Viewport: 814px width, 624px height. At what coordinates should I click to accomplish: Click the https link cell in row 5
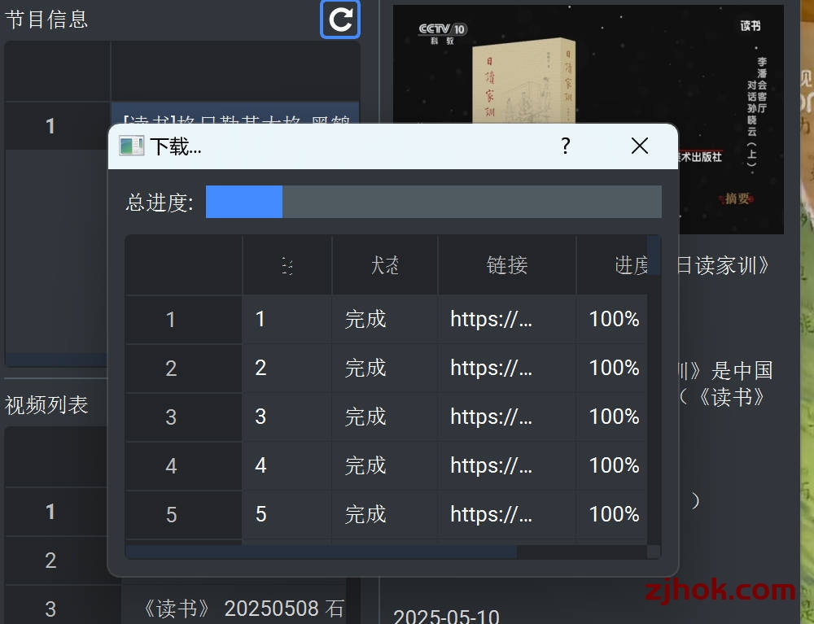(506, 514)
